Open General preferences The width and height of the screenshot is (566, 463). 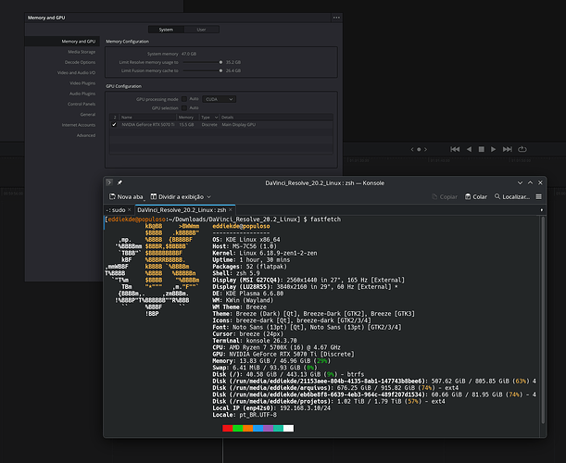point(88,115)
